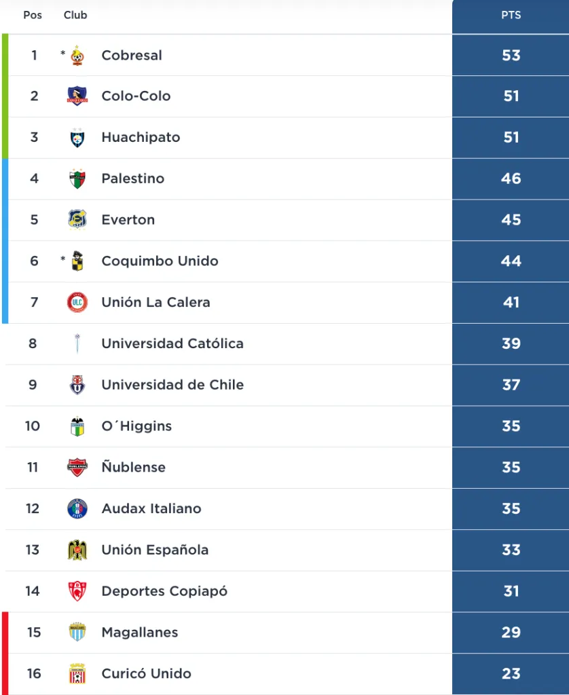
Task: Click the row showing Deportes Copiapó
Action: tap(204, 591)
